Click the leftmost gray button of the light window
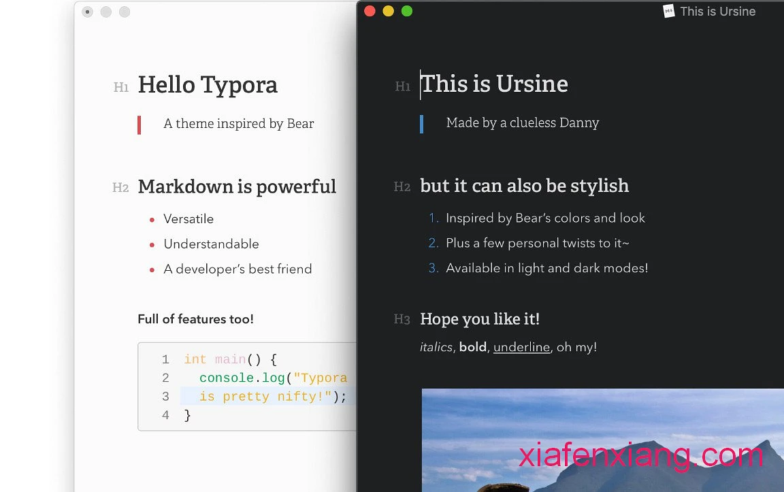784x492 pixels. pyautogui.click(x=87, y=12)
